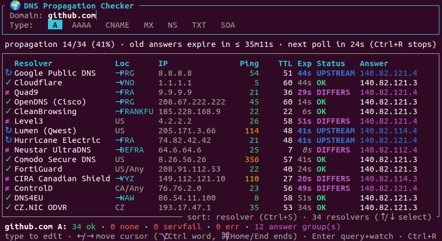Click the not-equal icon beside Neustar UltraDNS

(x=7, y=150)
